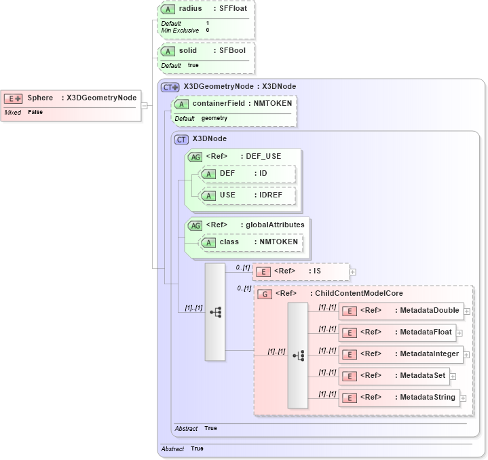488x460 pixels.
Task: Click the A icon beside containerField
Action: coord(181,104)
